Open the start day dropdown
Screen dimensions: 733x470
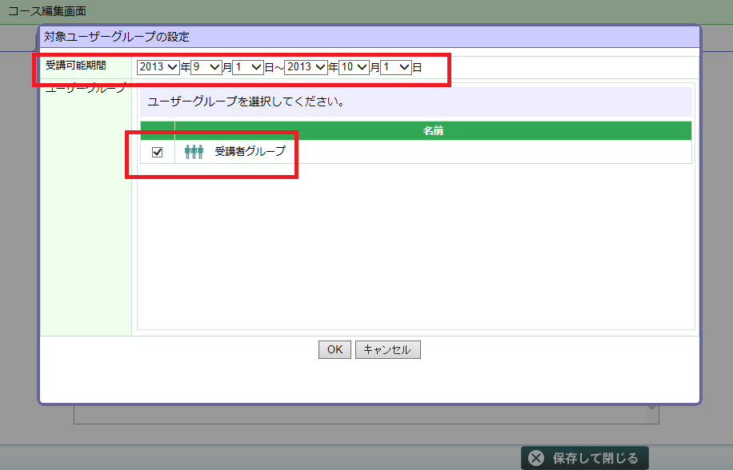tap(248, 67)
